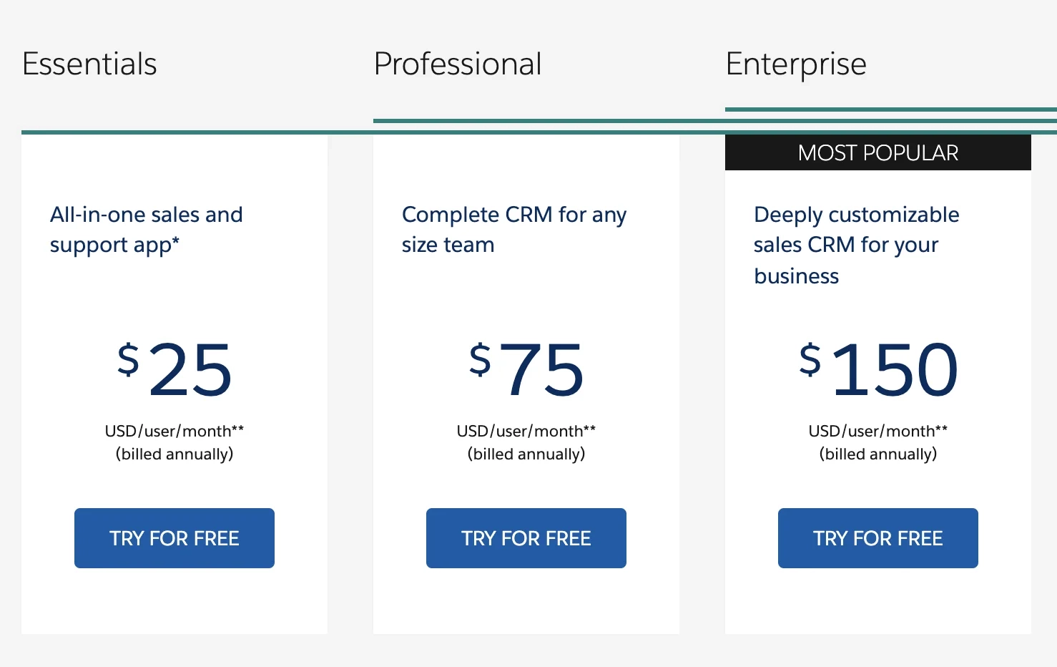Select the Enterprise plan heading
The image size is (1057, 667).
tap(795, 64)
